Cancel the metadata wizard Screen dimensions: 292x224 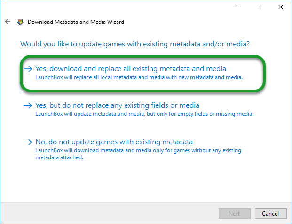coord(270,213)
